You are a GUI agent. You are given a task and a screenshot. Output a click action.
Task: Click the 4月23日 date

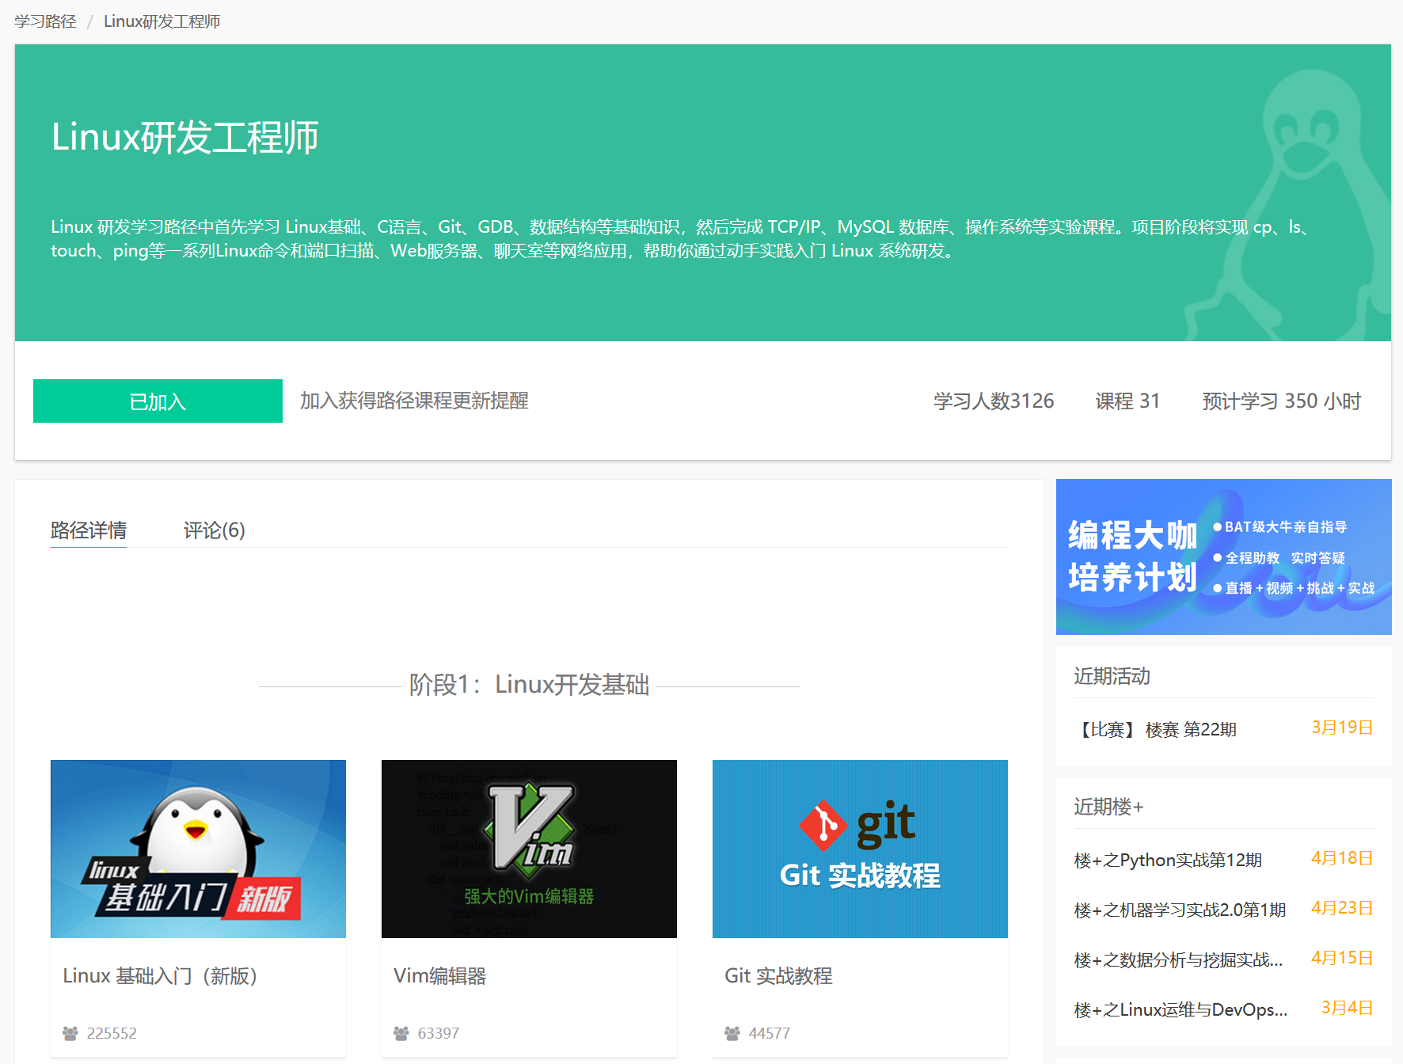coord(1342,908)
